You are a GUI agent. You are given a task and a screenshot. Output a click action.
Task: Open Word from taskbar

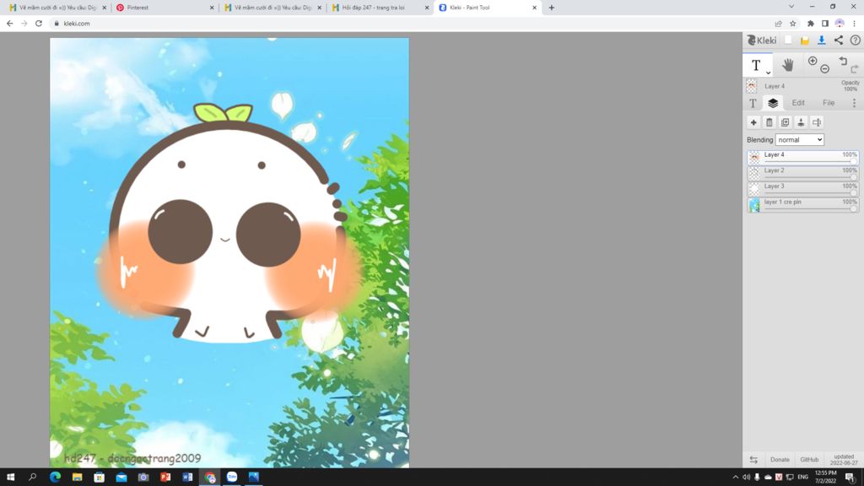click(x=187, y=477)
